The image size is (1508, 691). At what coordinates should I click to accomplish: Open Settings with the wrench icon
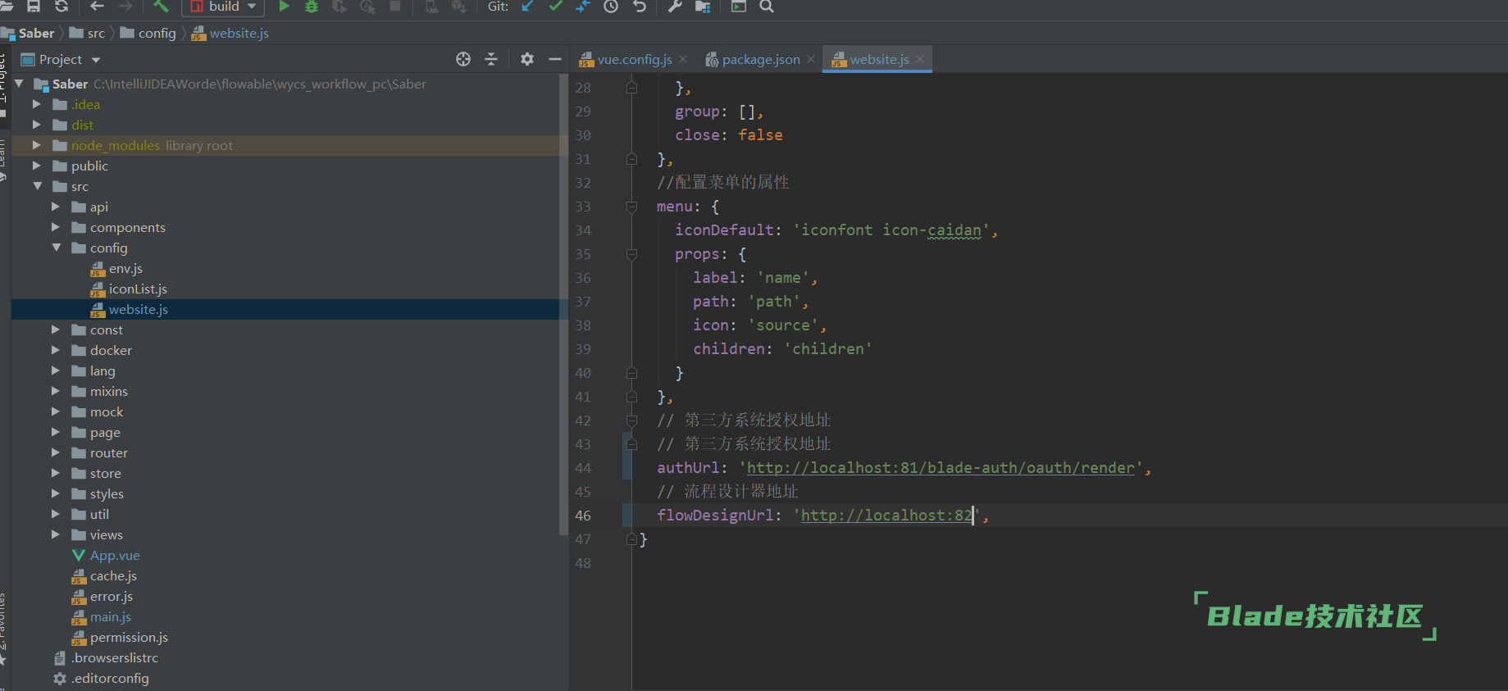(675, 7)
